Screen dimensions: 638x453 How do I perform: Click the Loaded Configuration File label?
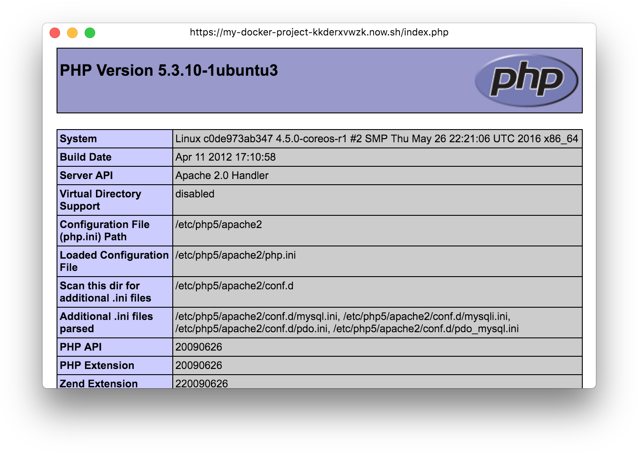click(x=114, y=261)
